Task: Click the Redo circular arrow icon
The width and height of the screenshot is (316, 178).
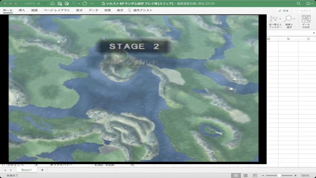Action: tap(85, 3)
